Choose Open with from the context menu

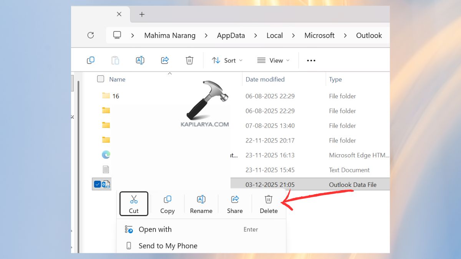155,229
